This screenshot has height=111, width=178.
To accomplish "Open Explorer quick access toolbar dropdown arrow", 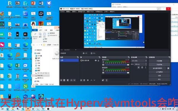I will click(x=41, y=27).
